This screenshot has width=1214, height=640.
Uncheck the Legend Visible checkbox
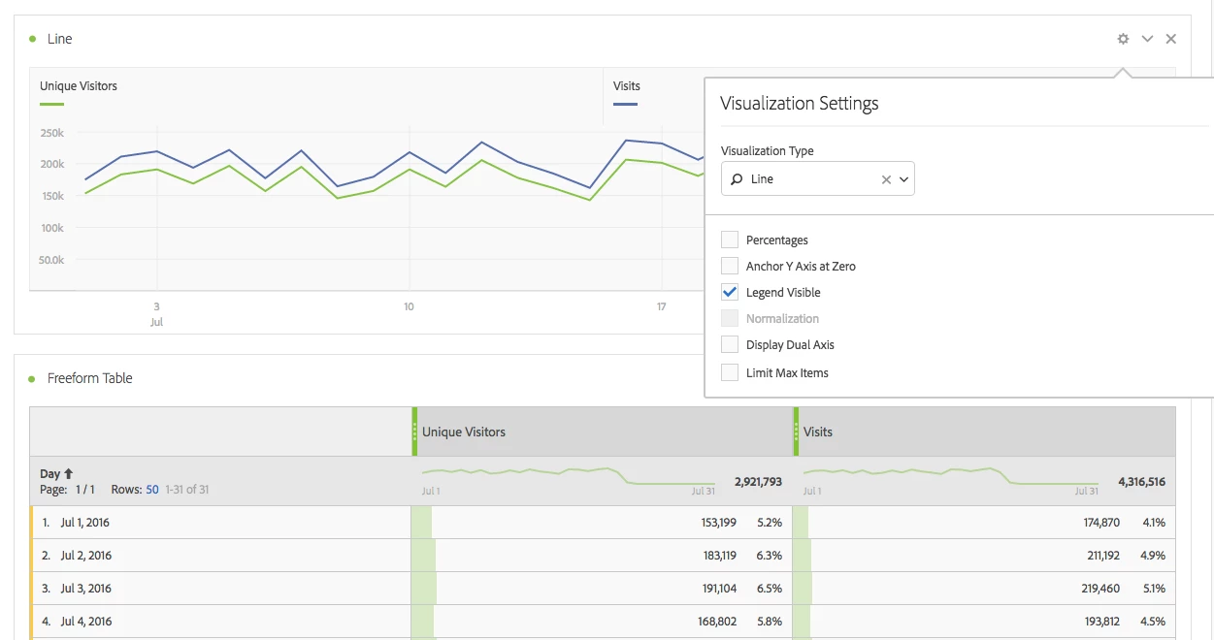point(730,292)
